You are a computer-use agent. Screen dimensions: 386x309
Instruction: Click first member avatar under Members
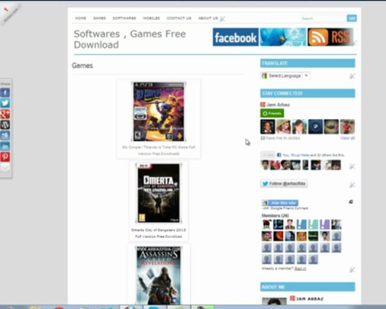267,224
